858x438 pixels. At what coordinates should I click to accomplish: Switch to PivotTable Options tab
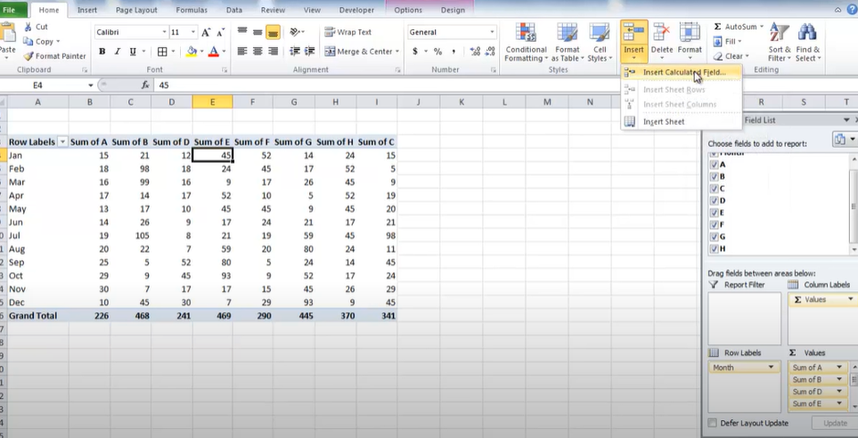[408, 10]
